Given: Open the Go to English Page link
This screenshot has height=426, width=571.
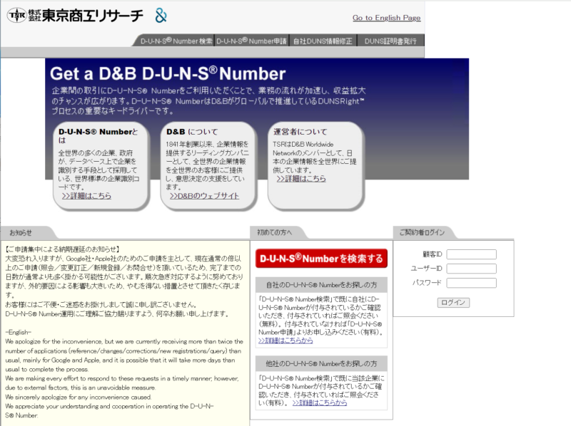Looking at the screenshot, I should (x=386, y=18).
